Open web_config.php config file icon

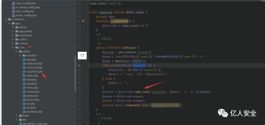pos(14,11)
